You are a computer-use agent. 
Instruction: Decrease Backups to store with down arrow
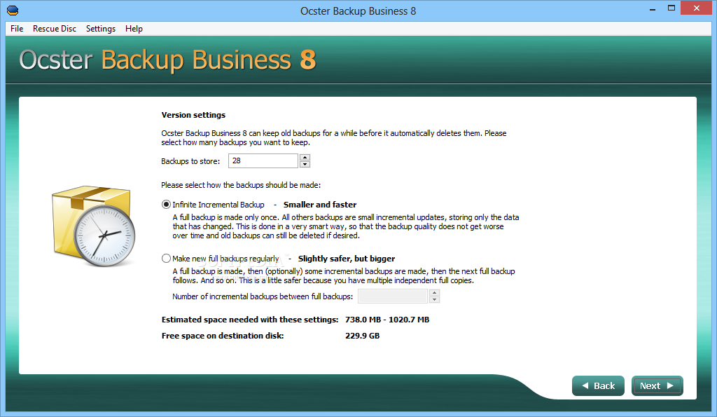coord(305,164)
